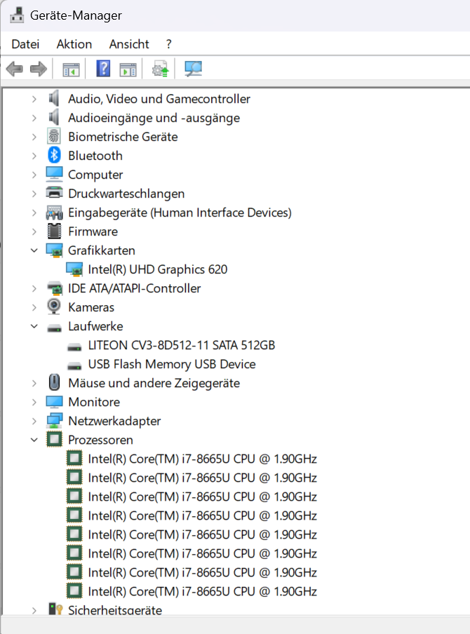This screenshot has height=634, width=470.
Task: Select the Monitore label
Action: [94, 402]
